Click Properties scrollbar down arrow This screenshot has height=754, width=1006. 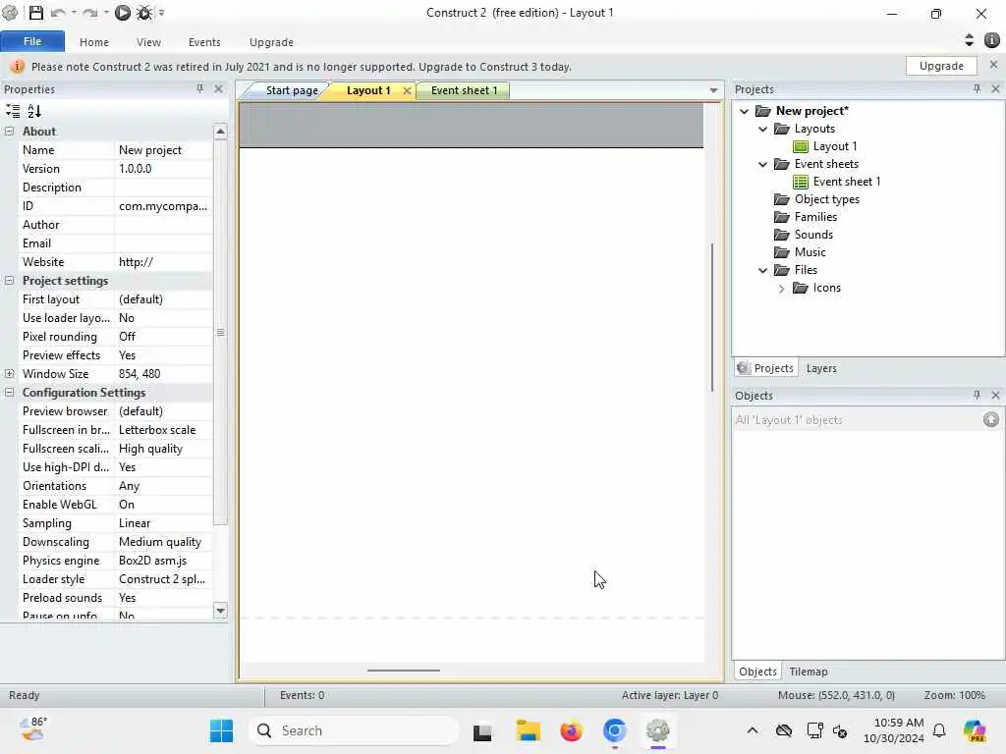[x=220, y=611]
